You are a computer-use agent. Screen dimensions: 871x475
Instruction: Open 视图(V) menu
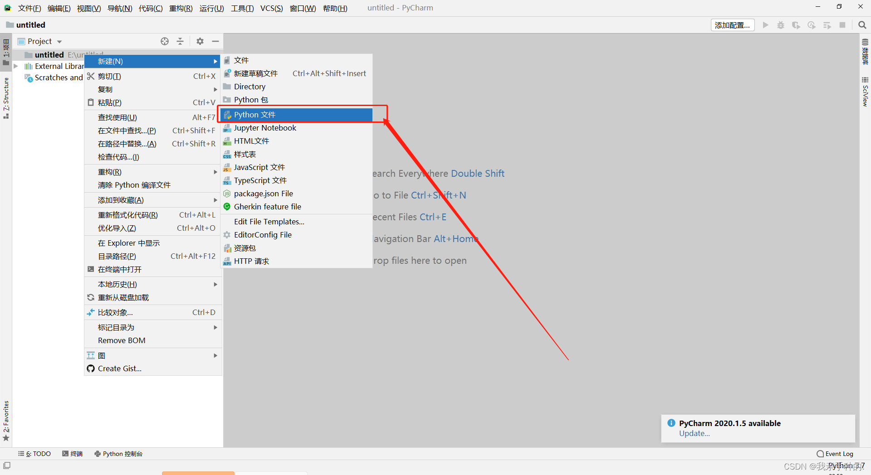point(89,8)
